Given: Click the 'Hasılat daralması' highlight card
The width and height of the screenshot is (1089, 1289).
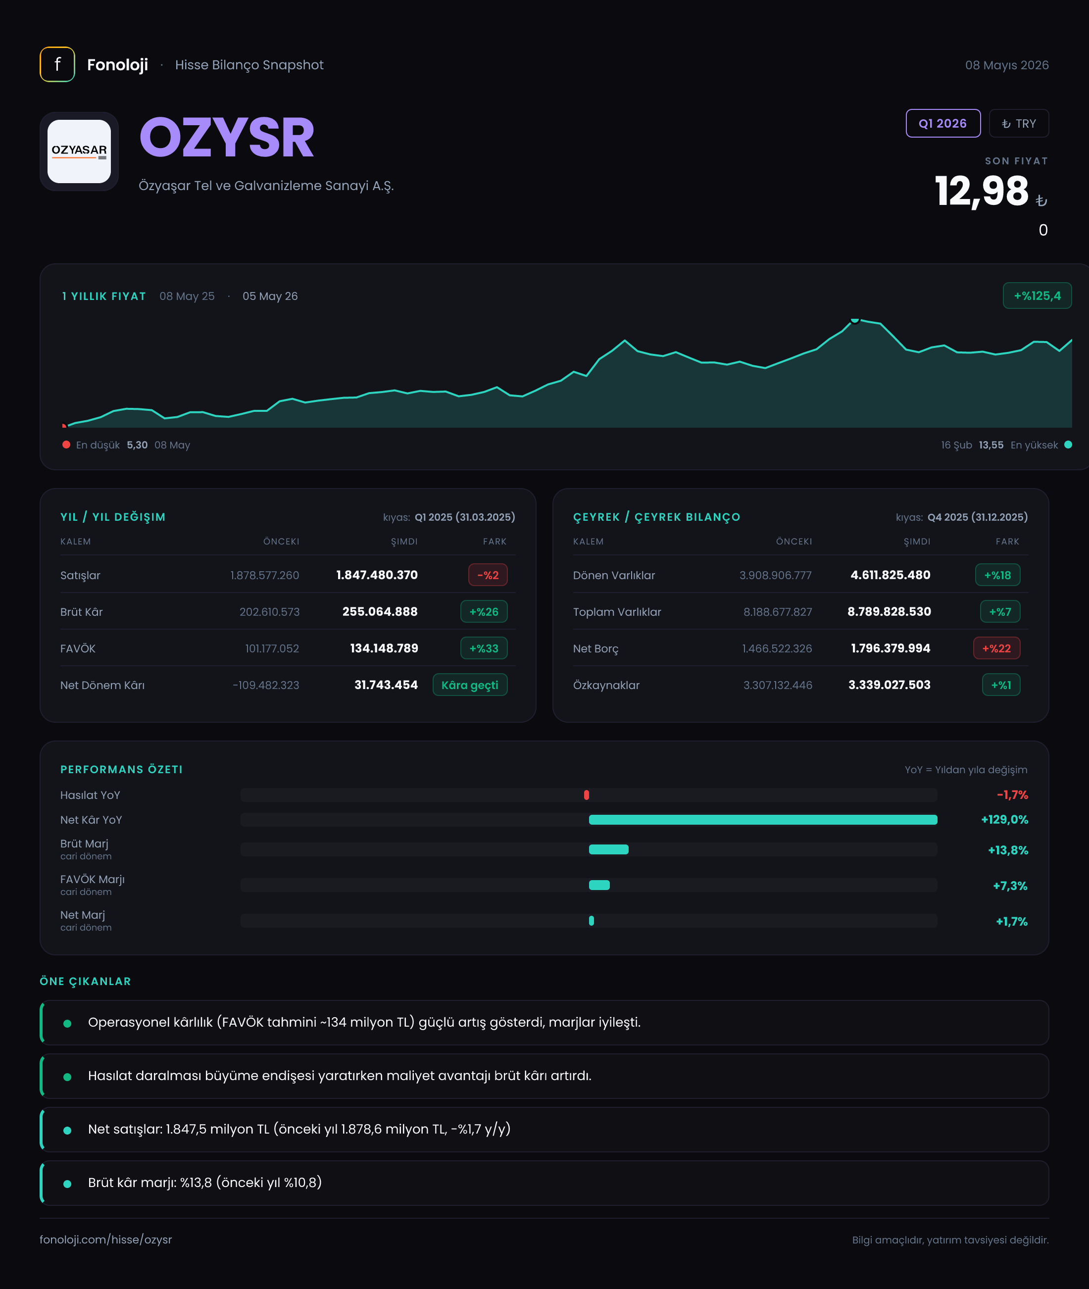Looking at the screenshot, I should 544,1076.
